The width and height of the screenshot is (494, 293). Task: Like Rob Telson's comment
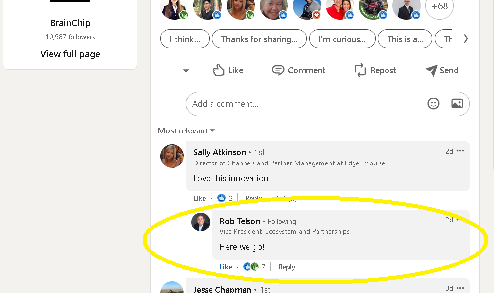click(226, 267)
